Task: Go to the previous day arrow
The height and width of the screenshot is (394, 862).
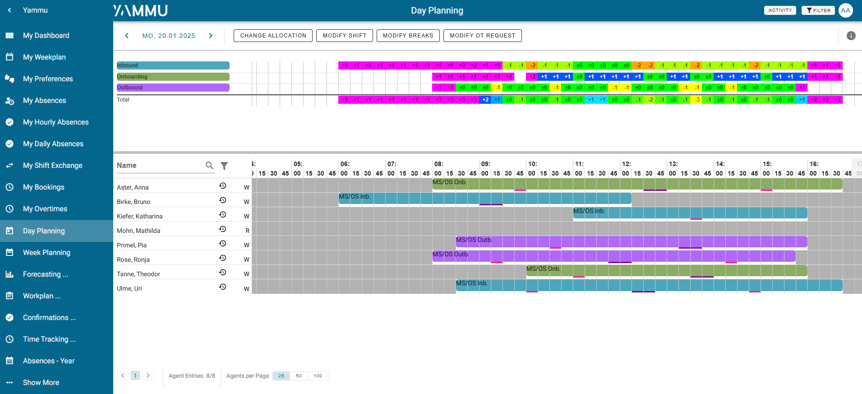Action: [127, 36]
